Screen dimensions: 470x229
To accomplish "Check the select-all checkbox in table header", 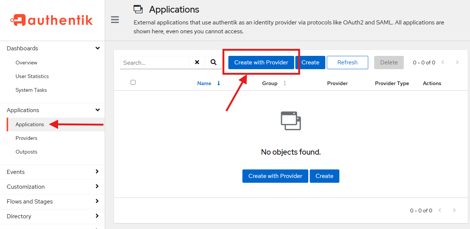I will [133, 82].
